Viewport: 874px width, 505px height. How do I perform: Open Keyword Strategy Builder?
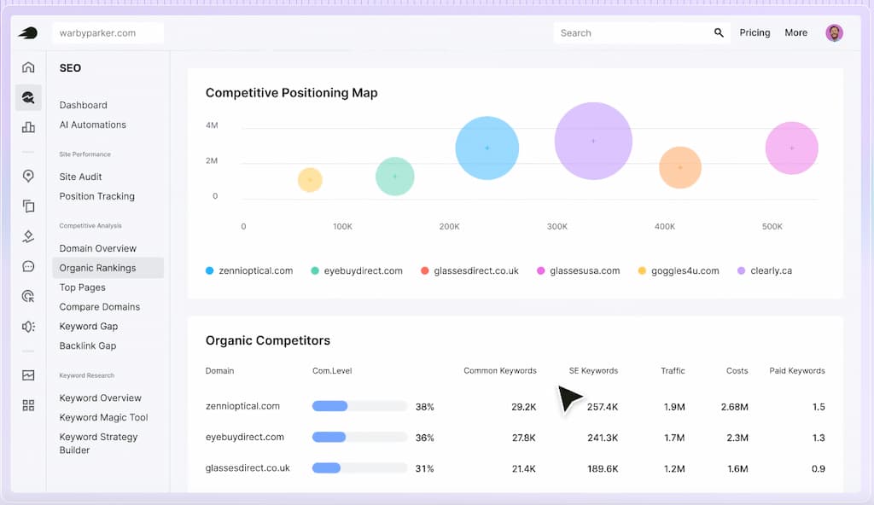[x=99, y=443]
